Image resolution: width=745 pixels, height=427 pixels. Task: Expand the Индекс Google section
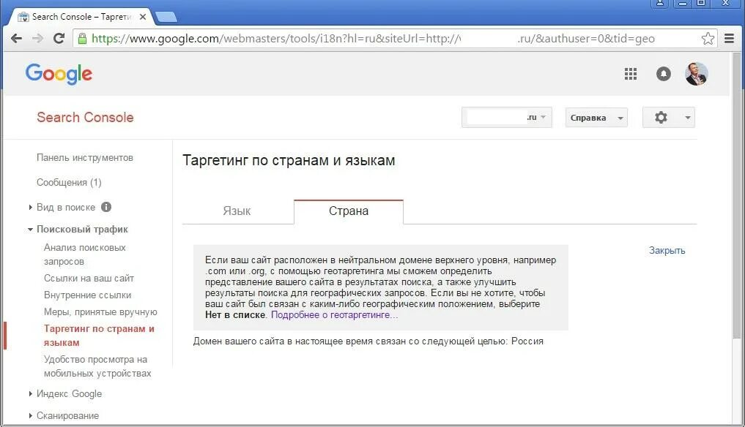coord(31,393)
